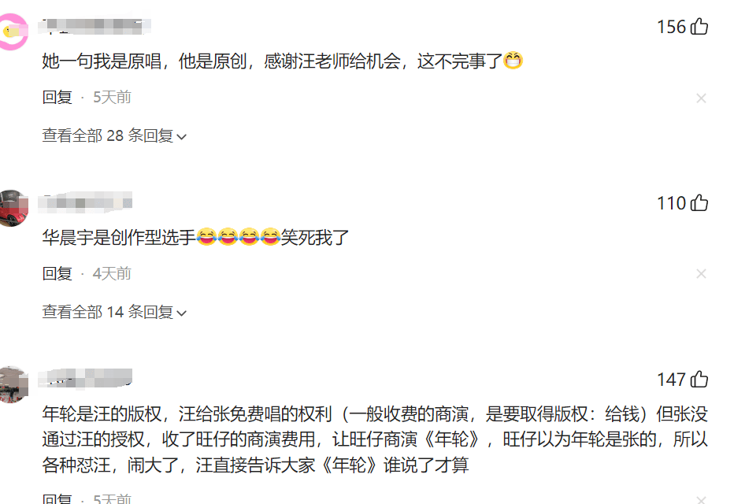Click chevron beside 14 条回复
This screenshot has height=504, width=734.
coord(182,313)
